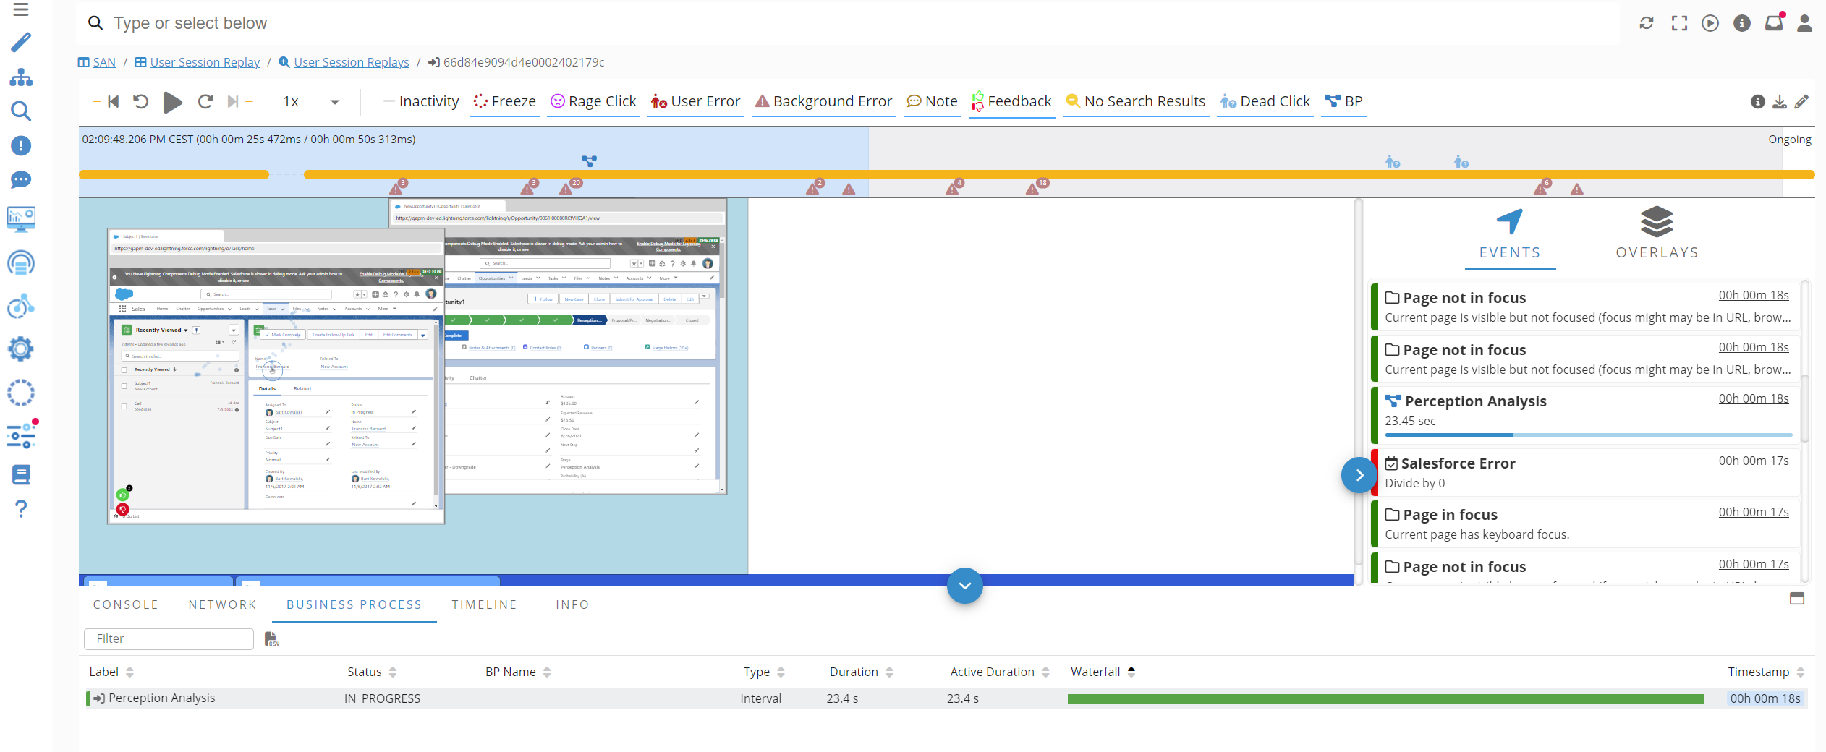Toggle the Freeze event filter
The height and width of the screenshot is (752, 1826).
pos(505,102)
